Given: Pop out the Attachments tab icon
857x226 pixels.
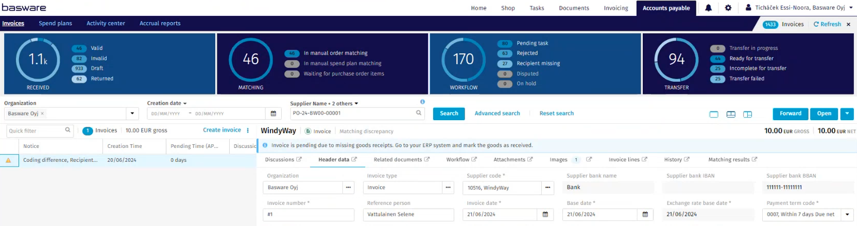Looking at the screenshot, I should 529,160.
